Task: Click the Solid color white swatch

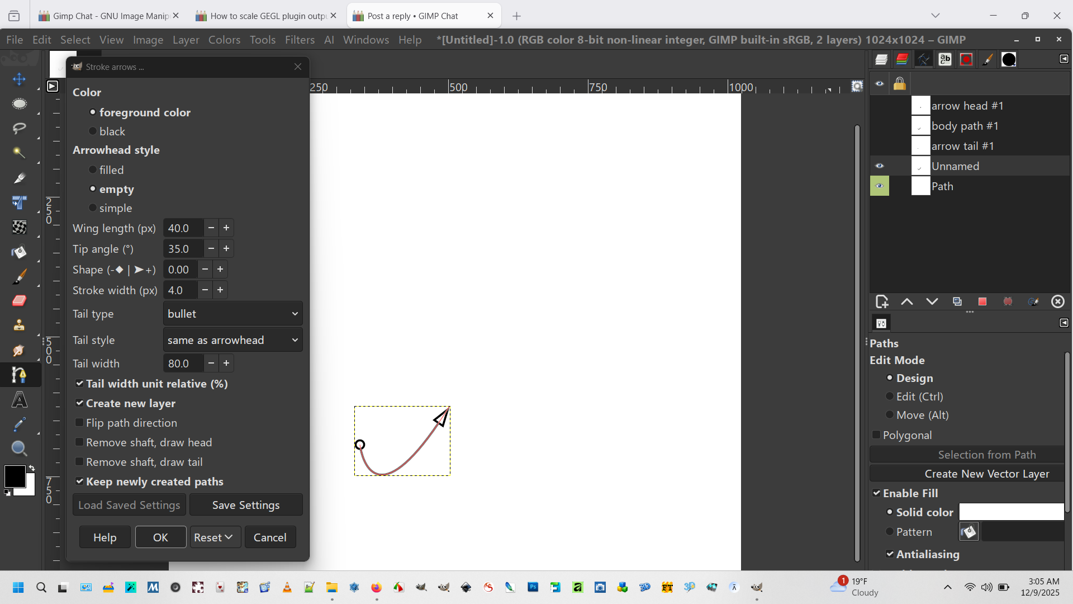Action: point(1011,512)
